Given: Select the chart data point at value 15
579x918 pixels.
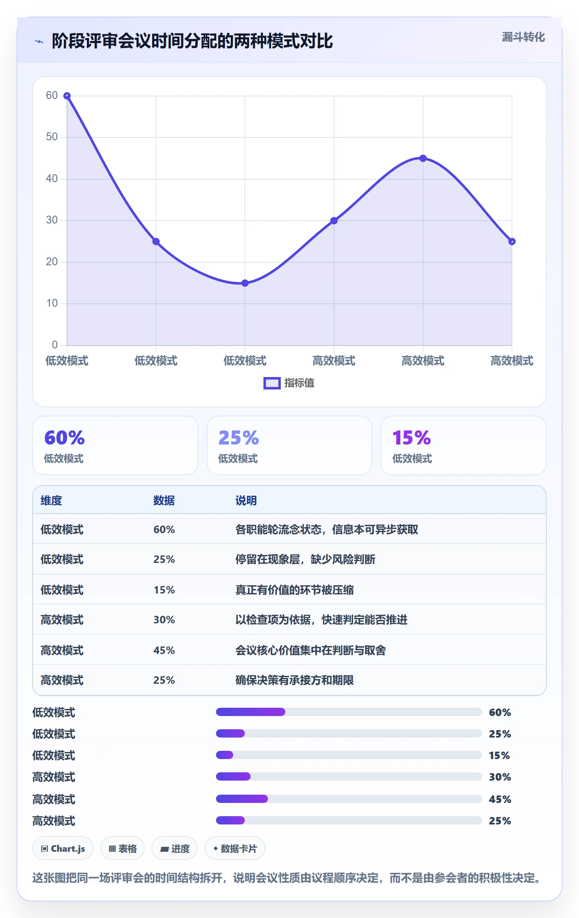Looking at the screenshot, I should [x=245, y=283].
